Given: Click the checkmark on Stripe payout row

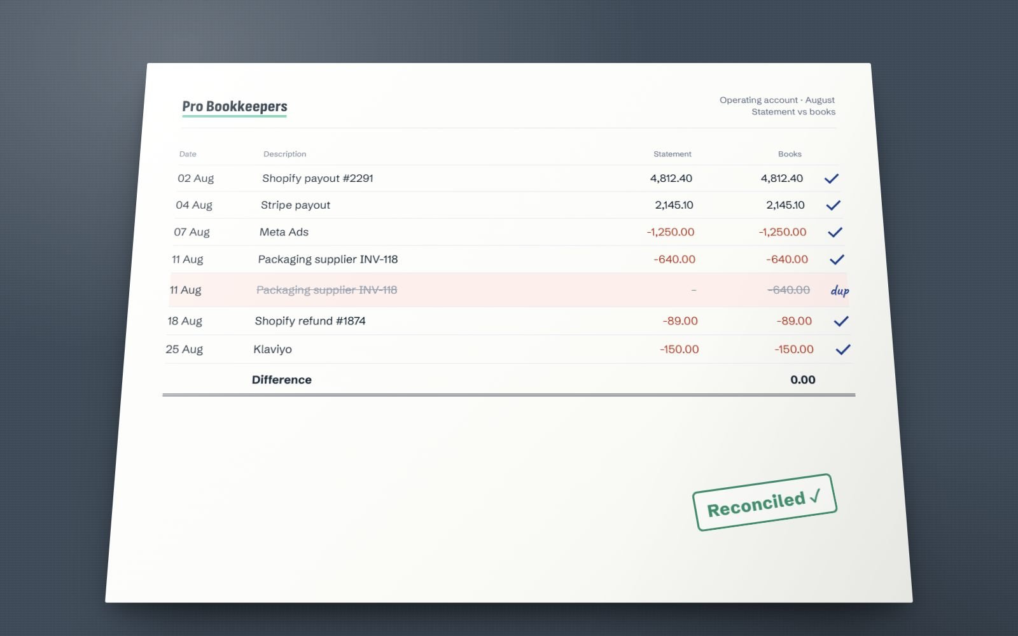Looking at the screenshot, I should click(x=833, y=205).
